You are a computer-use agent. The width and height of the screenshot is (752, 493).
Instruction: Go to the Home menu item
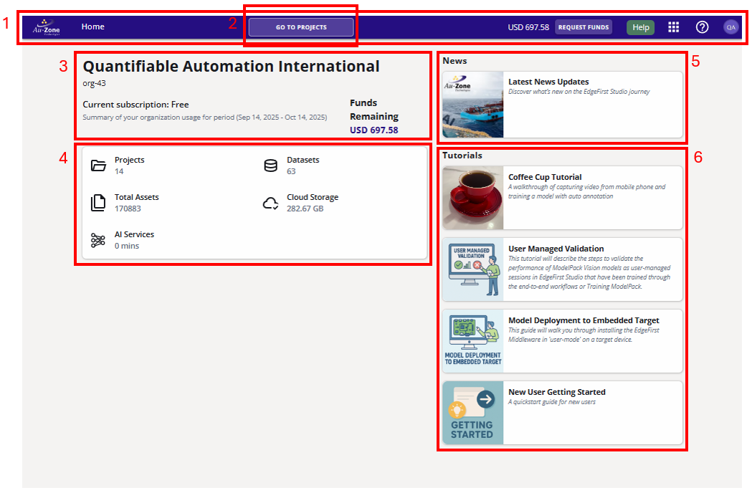click(92, 27)
